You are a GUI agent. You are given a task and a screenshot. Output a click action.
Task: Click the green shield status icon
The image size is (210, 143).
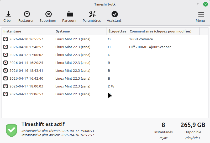click(x=12, y=130)
